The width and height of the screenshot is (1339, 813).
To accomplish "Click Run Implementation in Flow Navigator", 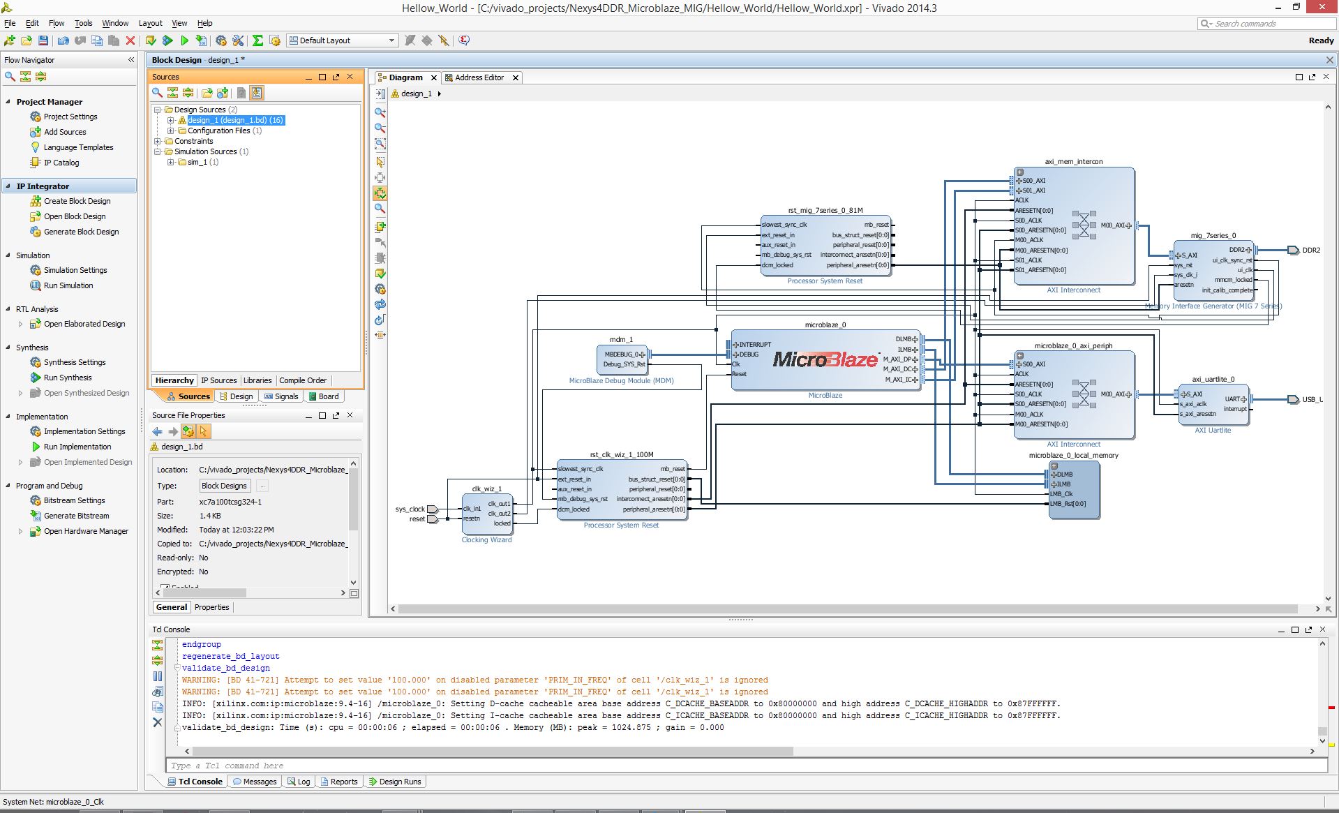I will [x=77, y=447].
